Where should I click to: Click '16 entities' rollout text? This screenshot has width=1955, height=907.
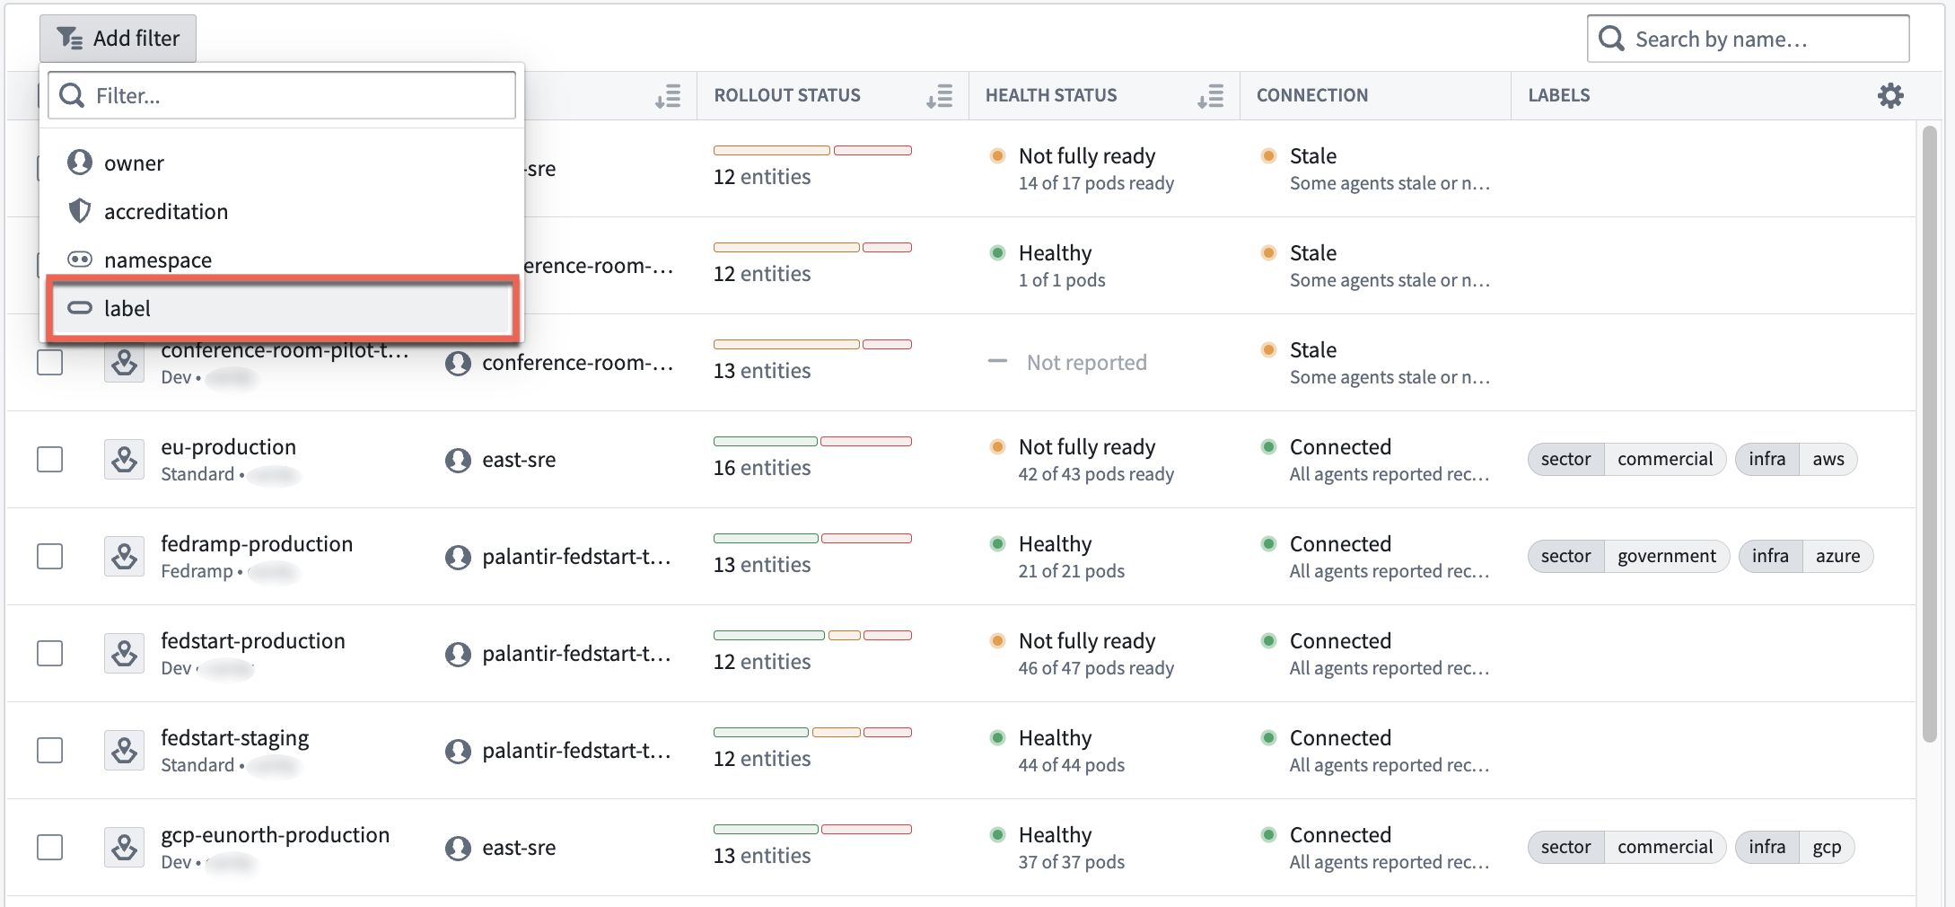point(762,468)
